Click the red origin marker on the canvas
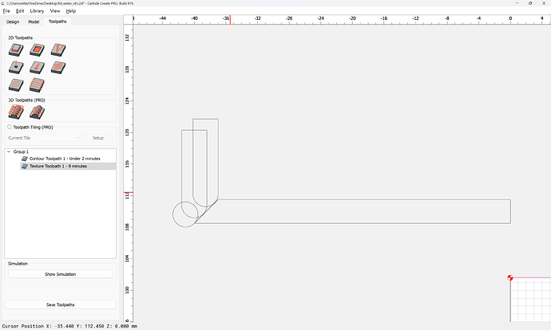The height and width of the screenshot is (330, 551). pos(510,277)
